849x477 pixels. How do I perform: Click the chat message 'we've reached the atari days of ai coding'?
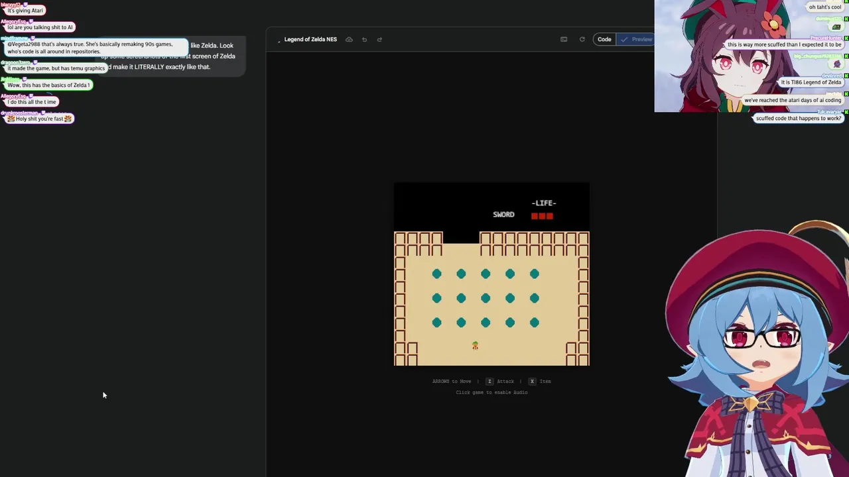point(792,100)
